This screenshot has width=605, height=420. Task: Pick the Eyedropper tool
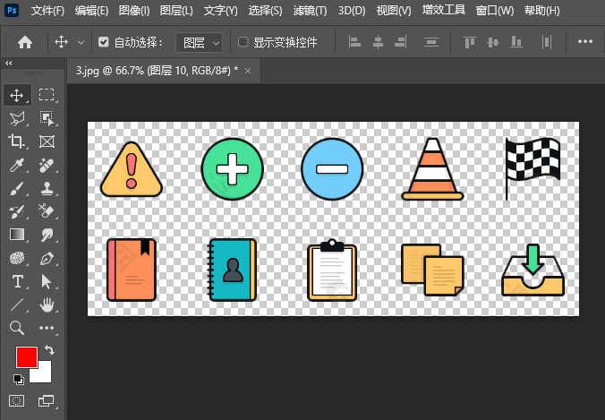(x=17, y=165)
